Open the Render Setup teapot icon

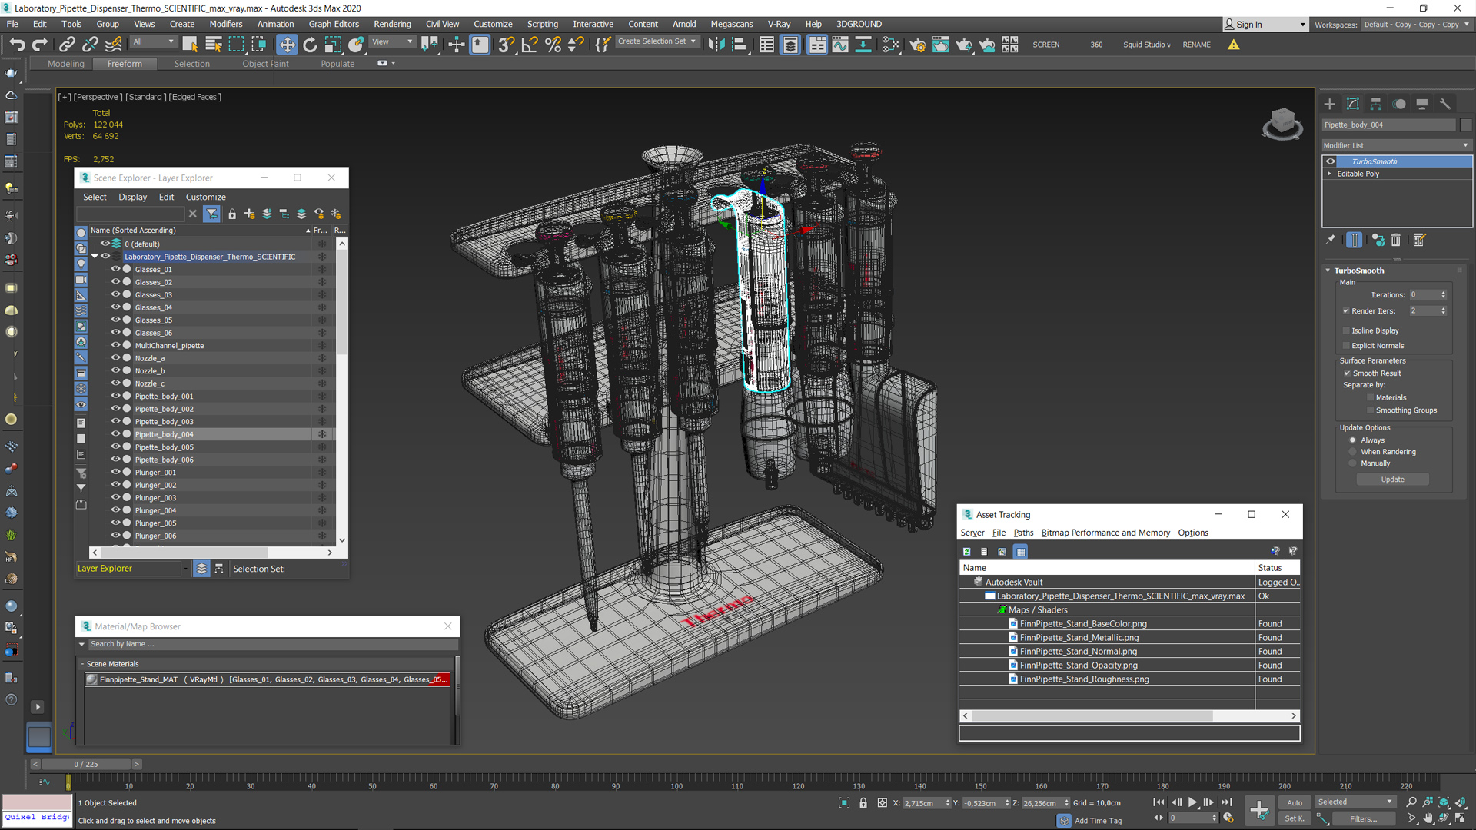917,45
